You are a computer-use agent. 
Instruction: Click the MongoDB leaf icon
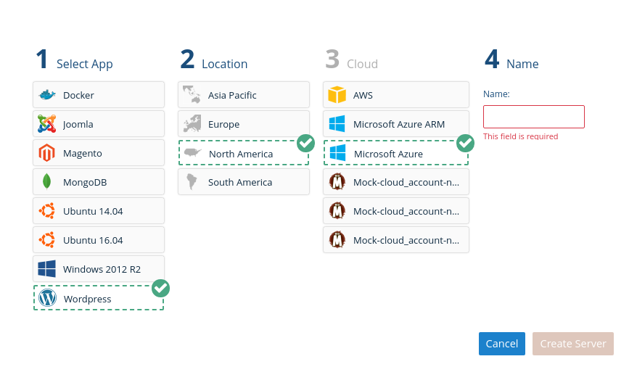tap(46, 182)
